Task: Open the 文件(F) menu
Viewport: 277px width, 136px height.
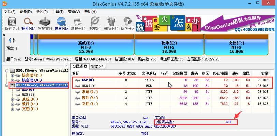Action: [10, 12]
